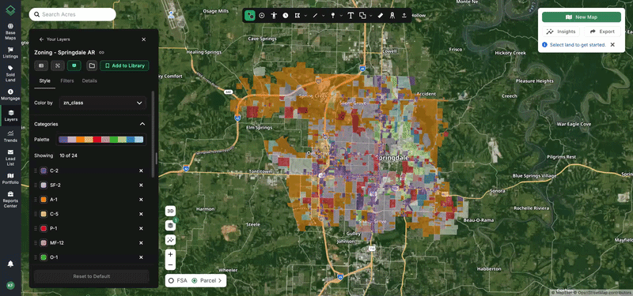Open Listings in sidebar
The width and height of the screenshot is (633, 296).
tap(10, 53)
